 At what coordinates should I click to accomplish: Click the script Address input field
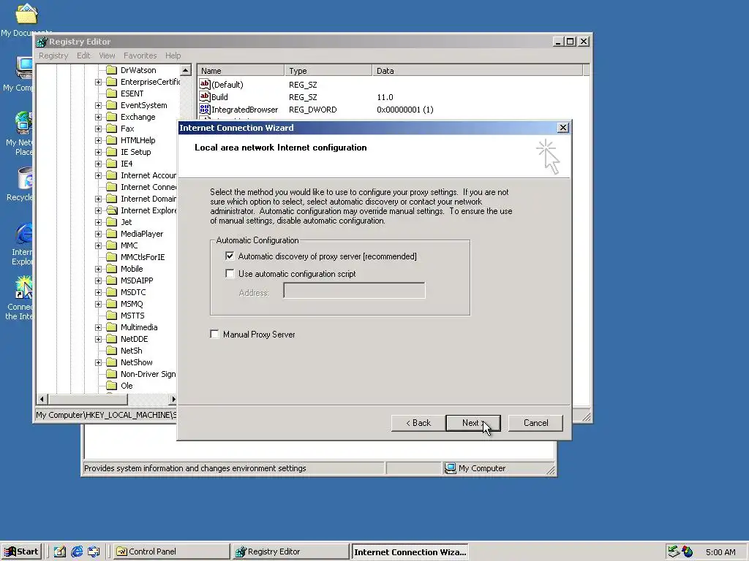click(354, 291)
